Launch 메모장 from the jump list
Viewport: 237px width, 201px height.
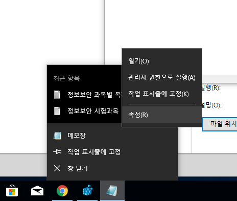pyautogui.click(x=112, y=136)
